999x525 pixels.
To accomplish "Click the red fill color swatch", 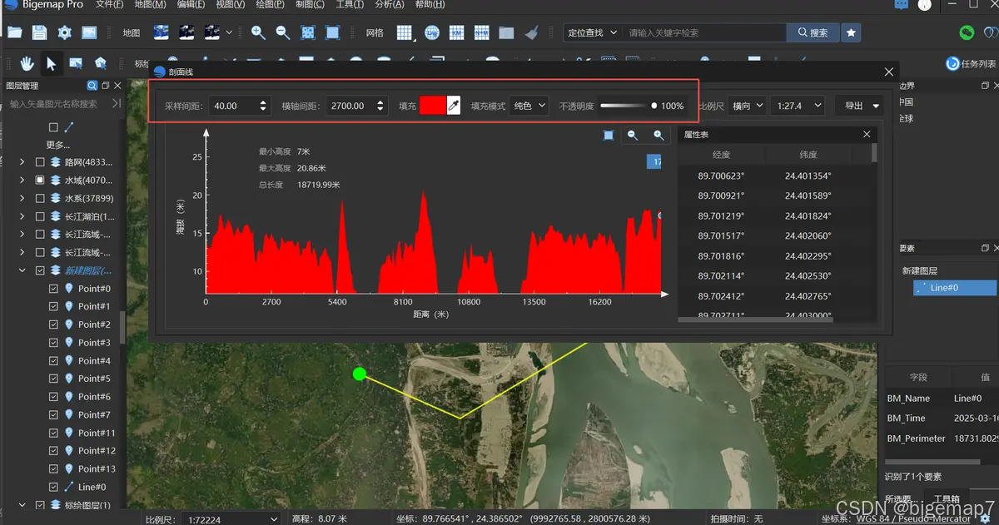I will [433, 106].
